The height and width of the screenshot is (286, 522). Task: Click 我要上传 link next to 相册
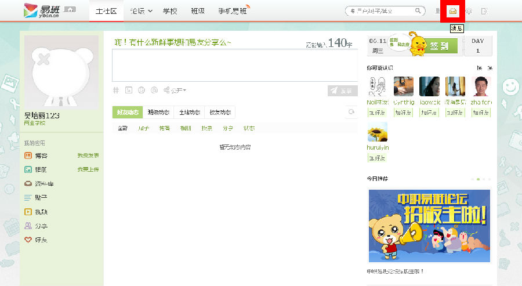(x=88, y=169)
